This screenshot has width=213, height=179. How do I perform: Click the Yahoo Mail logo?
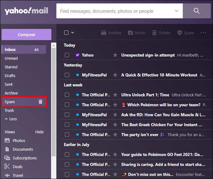[x=26, y=11]
